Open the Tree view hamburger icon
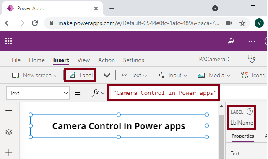Viewport: 268px width, 159px height. [x=9, y=112]
